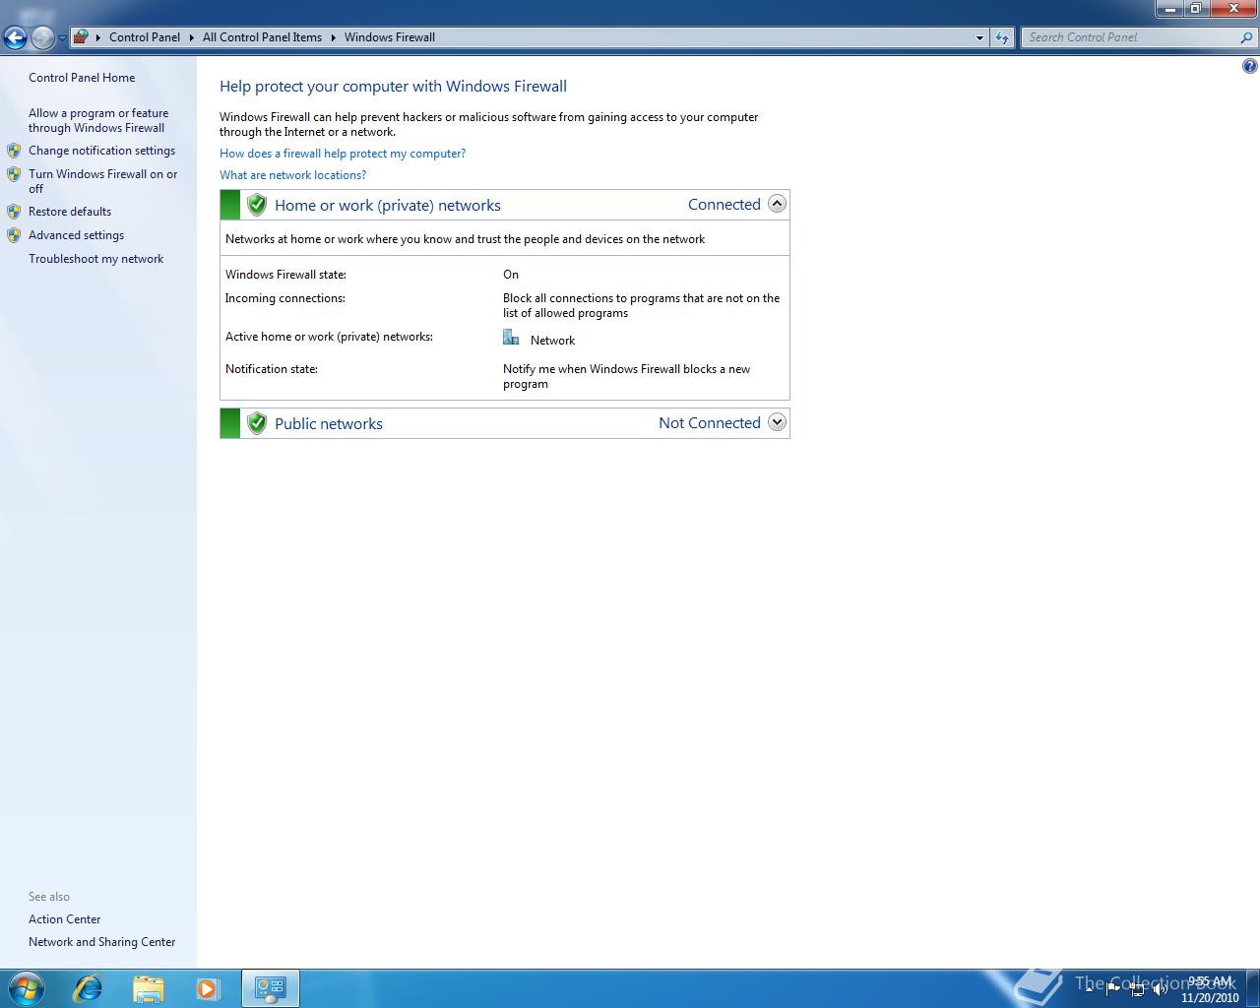
Task: Click the volume speaker tray icon
Action: coord(1160,989)
